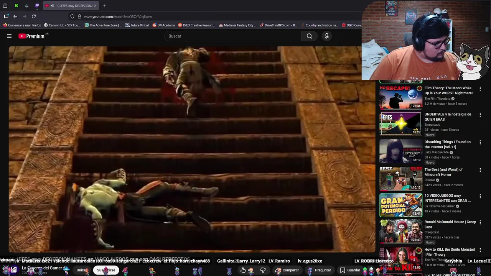Open 'How to KILL the Smile Monster' title
Screen dimensions: 491x276
coord(450,252)
